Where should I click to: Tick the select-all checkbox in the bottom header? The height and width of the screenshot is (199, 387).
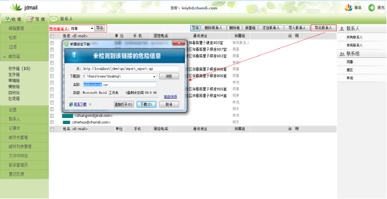(52, 129)
